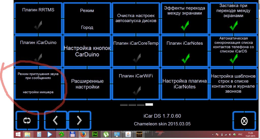Go to previous page with left arrow
This screenshot has width=260, height=139.
(55, 121)
